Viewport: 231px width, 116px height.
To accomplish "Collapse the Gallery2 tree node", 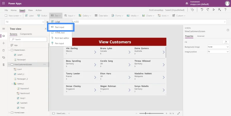I will (12, 84).
